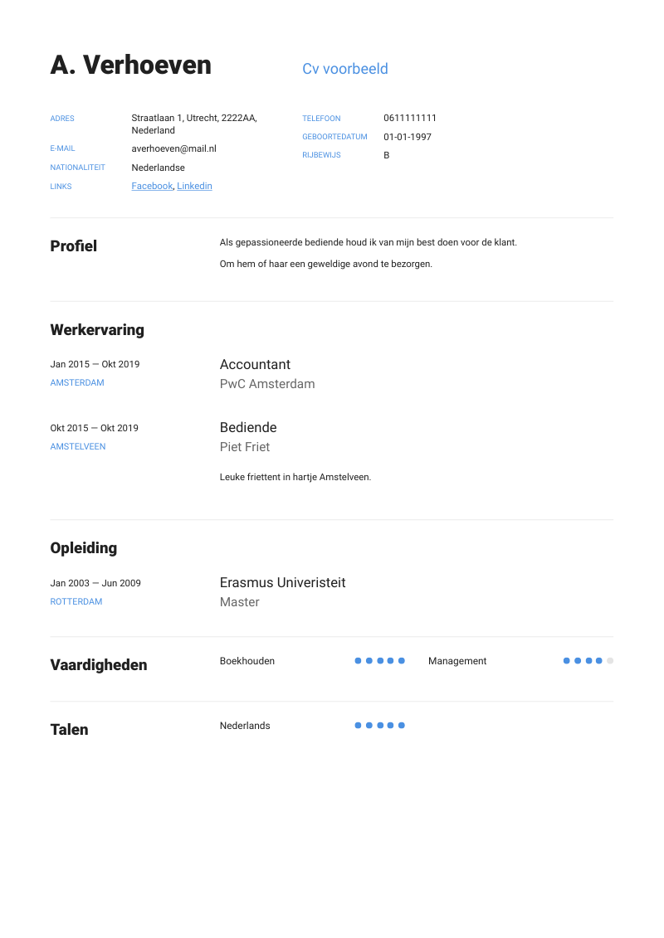
Task: Click the email address averhoeven@mail.nl
Action: point(173,149)
